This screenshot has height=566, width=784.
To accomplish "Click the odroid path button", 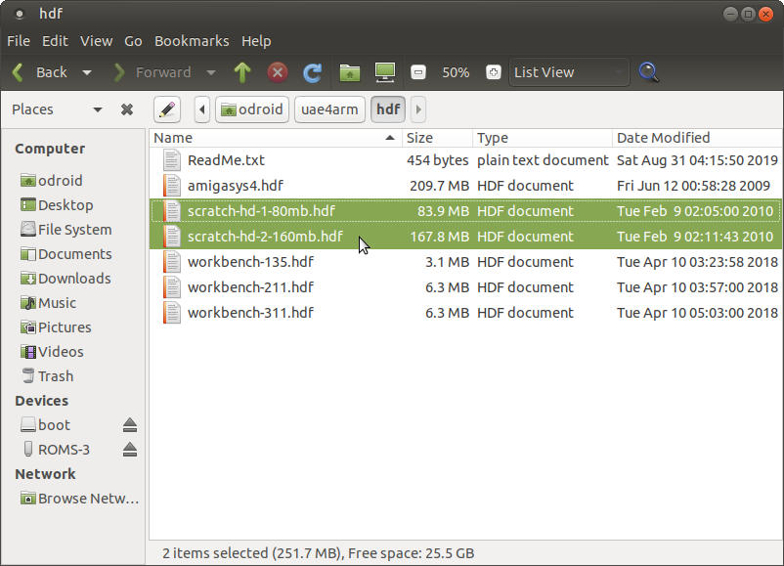I will (x=251, y=109).
